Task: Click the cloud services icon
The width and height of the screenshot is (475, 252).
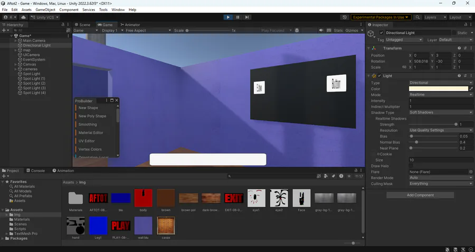Action: pos(23,17)
